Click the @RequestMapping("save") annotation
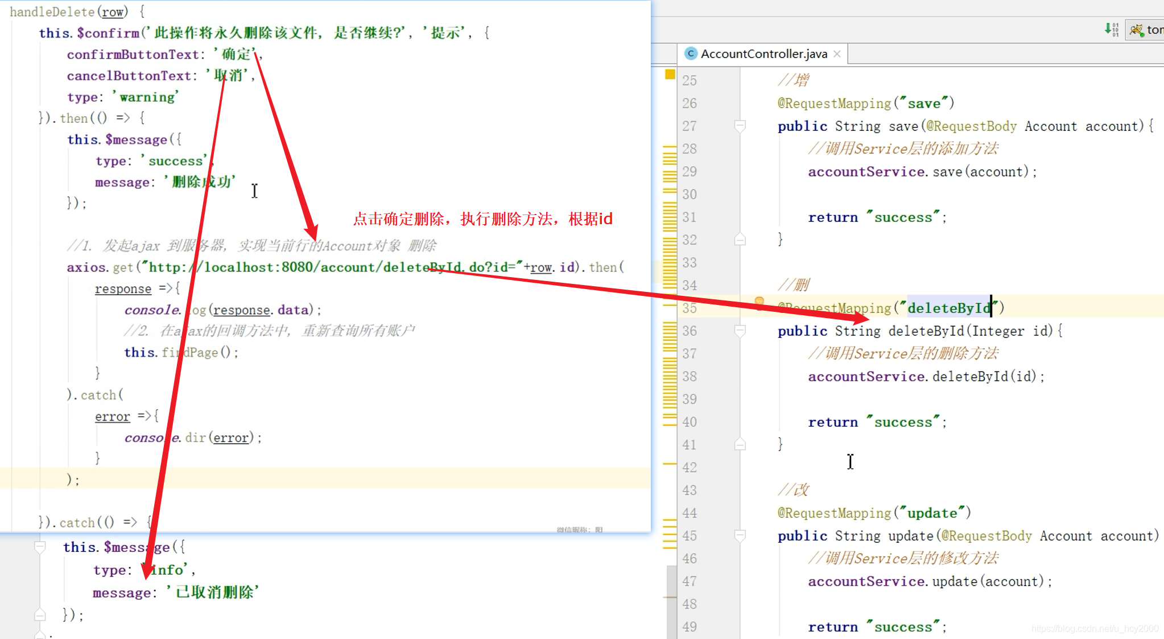 (865, 104)
